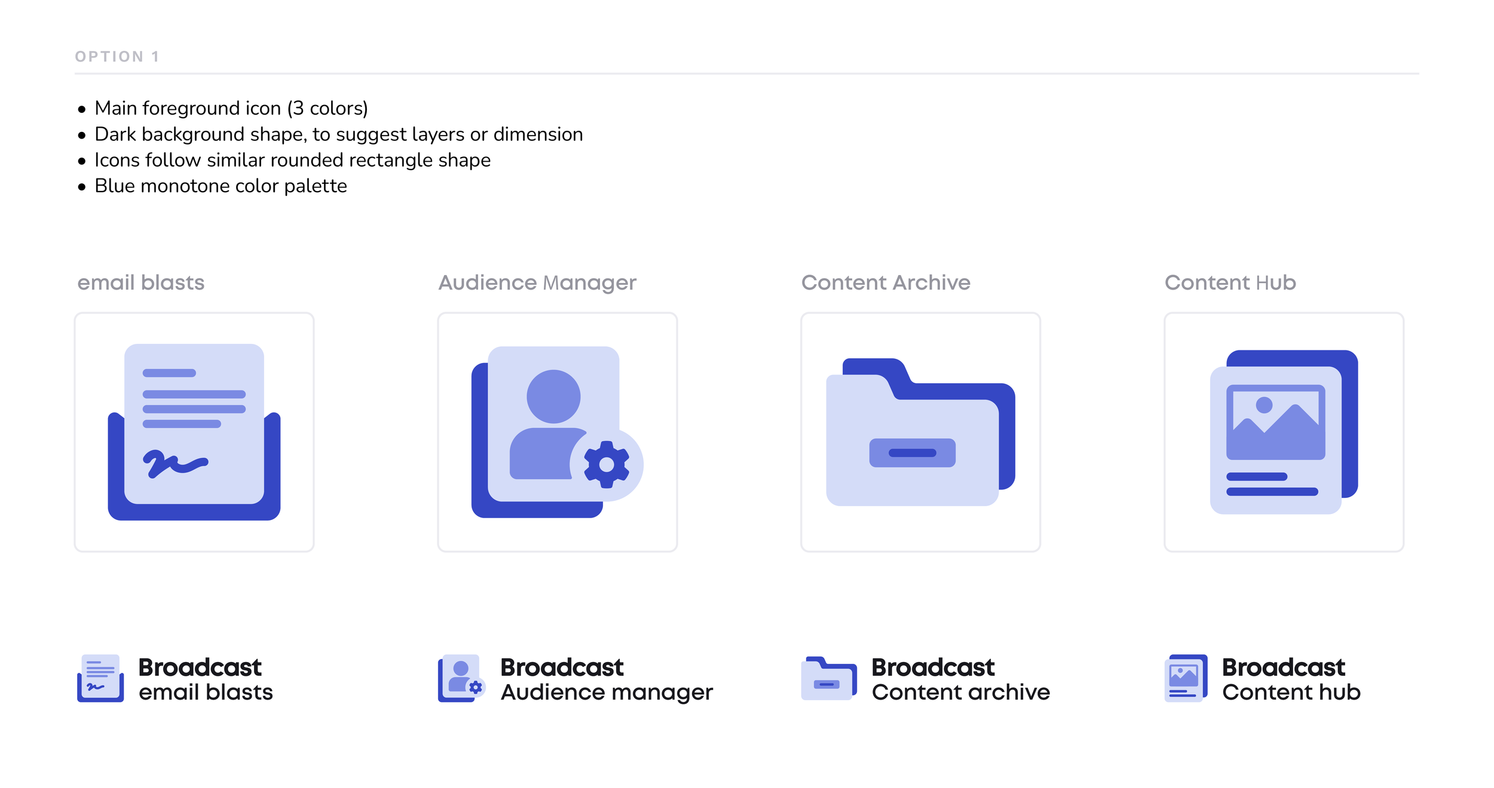This screenshot has width=1494, height=788.
Task: Click the 'Main foreground icon (3 colors)' bullet
Action: (231, 109)
